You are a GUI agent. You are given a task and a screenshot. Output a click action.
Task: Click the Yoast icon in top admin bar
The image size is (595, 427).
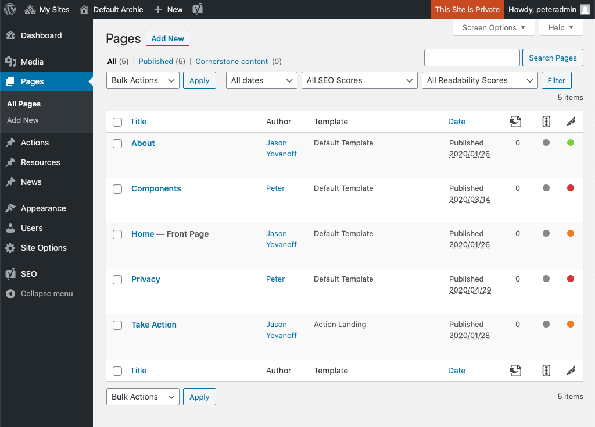coord(198,9)
